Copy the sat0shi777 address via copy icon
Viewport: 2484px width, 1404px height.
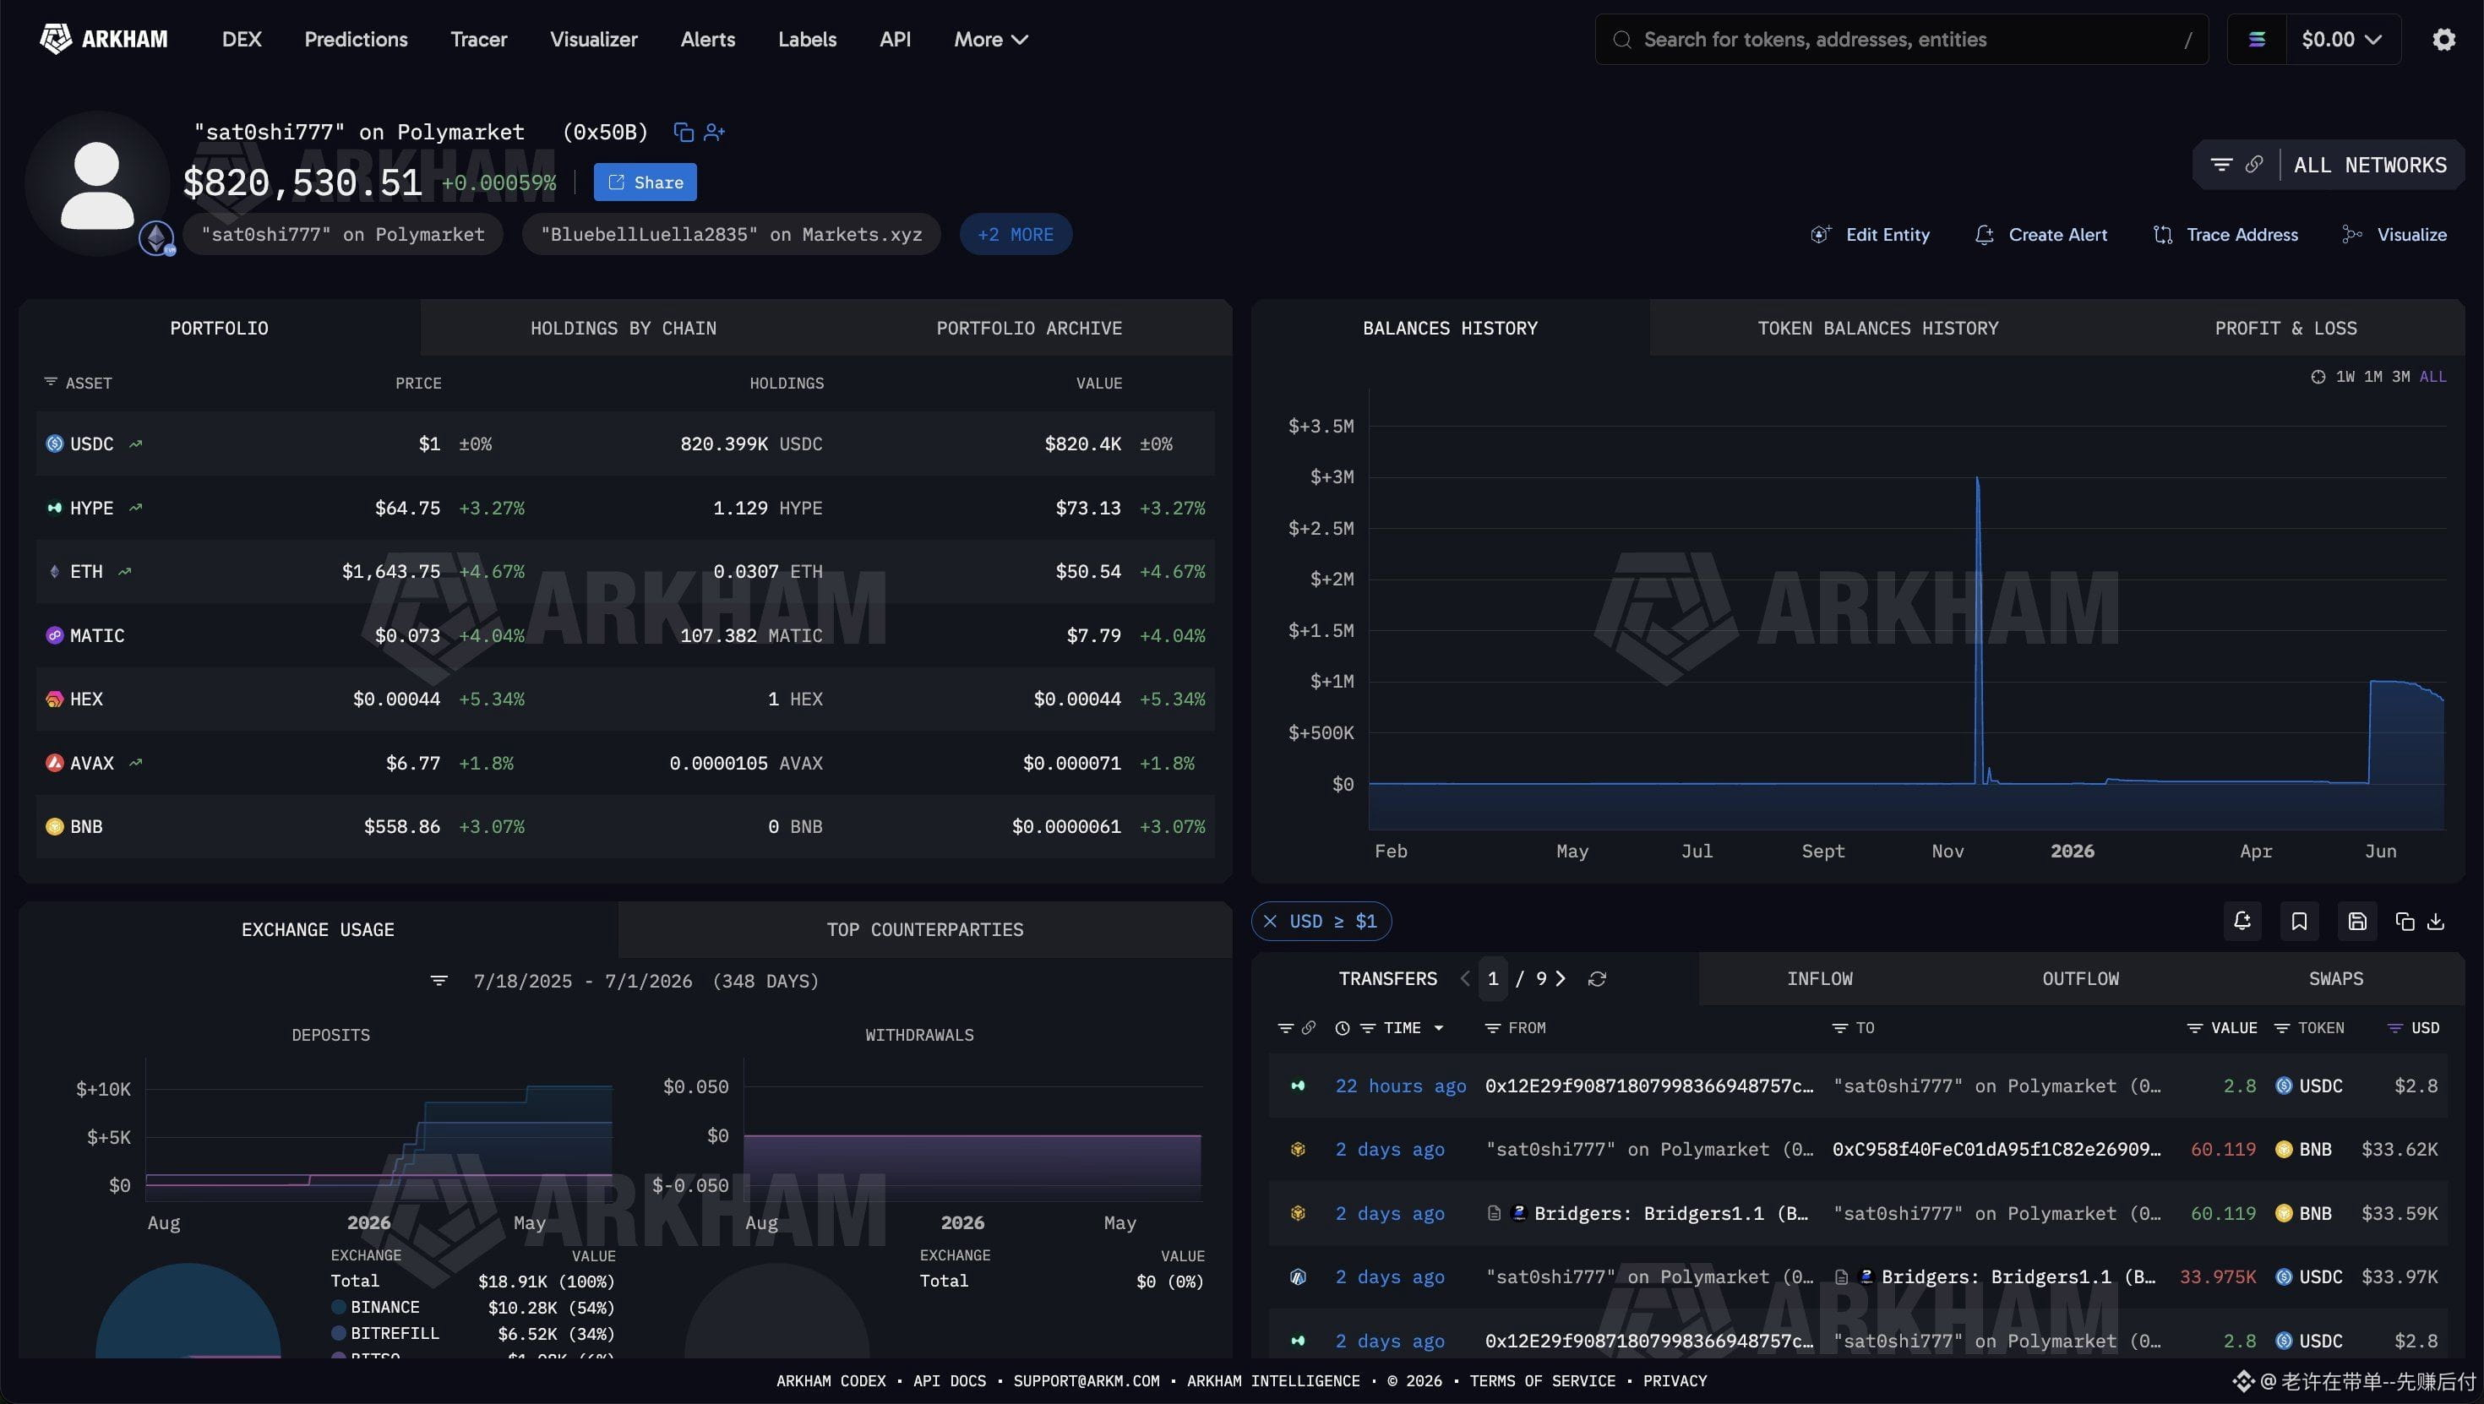[x=683, y=132]
